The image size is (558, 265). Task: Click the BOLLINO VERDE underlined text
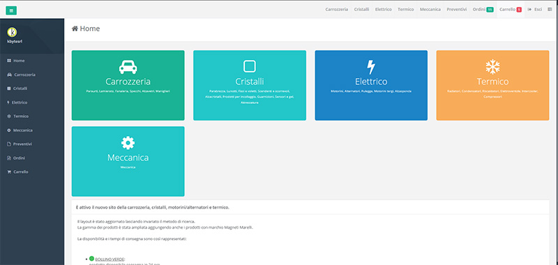[x=110, y=259]
